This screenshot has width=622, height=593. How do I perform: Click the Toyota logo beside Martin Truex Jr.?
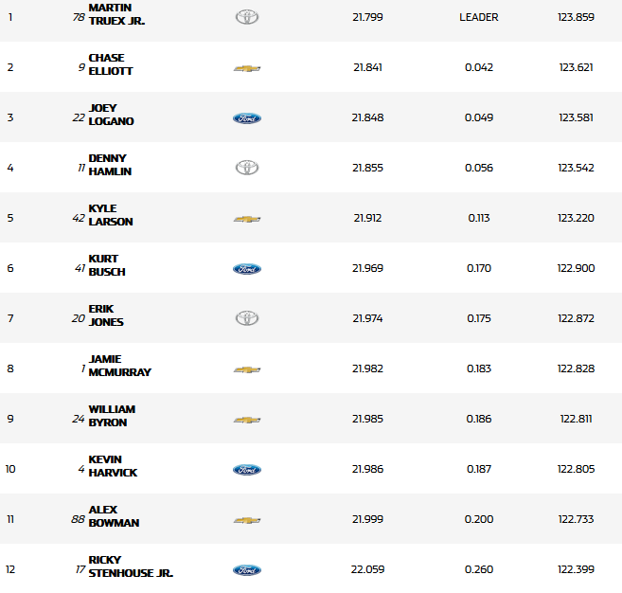pyautogui.click(x=246, y=17)
